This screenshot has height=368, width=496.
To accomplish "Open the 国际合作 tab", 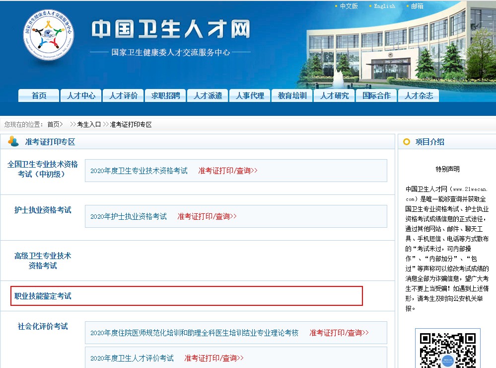I will [376, 95].
